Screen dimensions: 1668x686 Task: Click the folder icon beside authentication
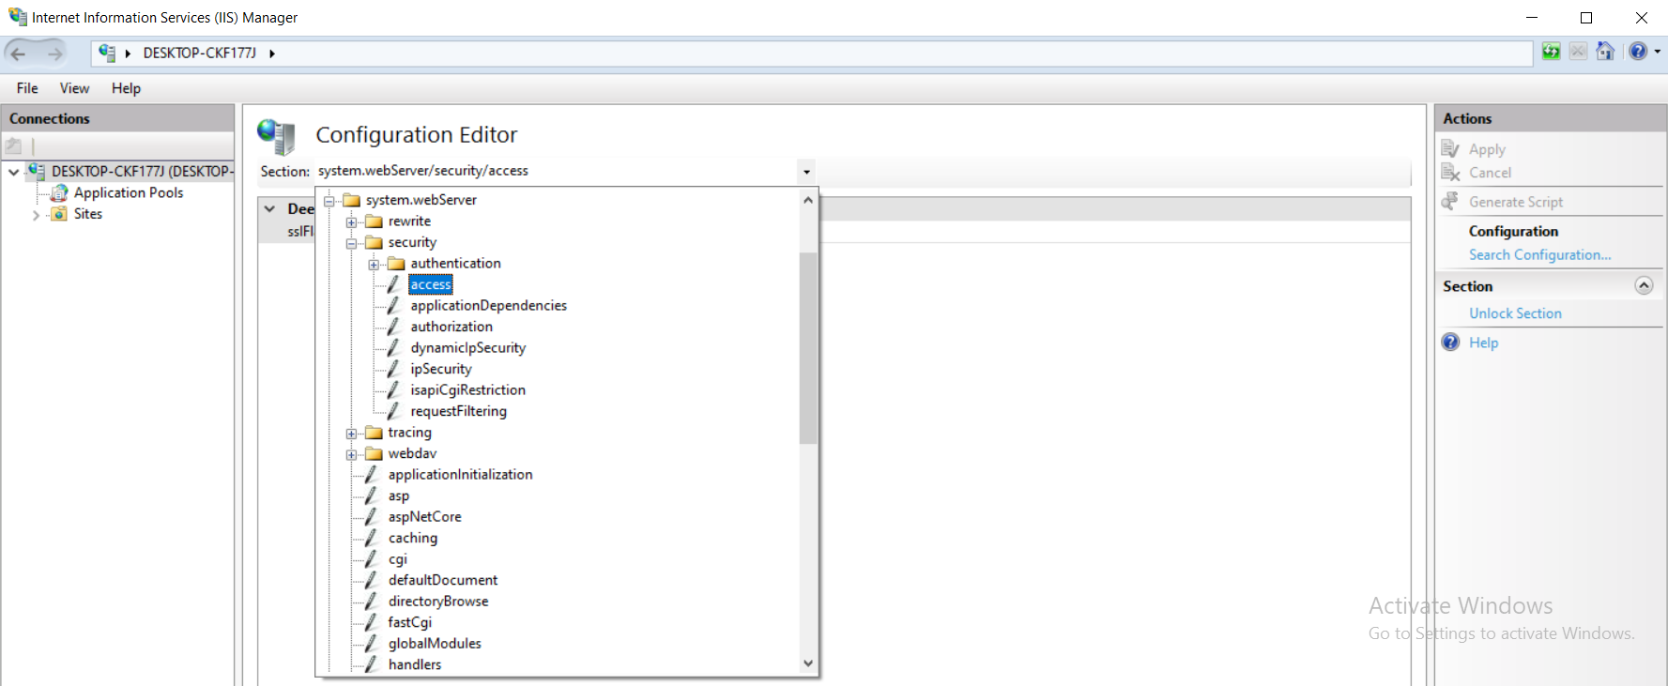[397, 264]
